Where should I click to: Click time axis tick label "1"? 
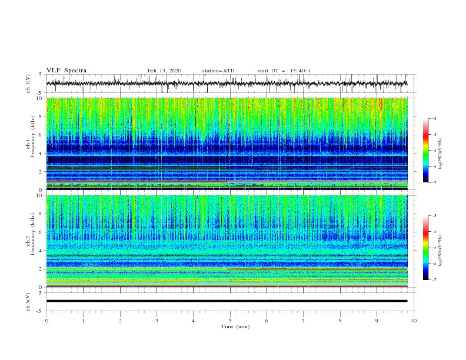[83, 321]
